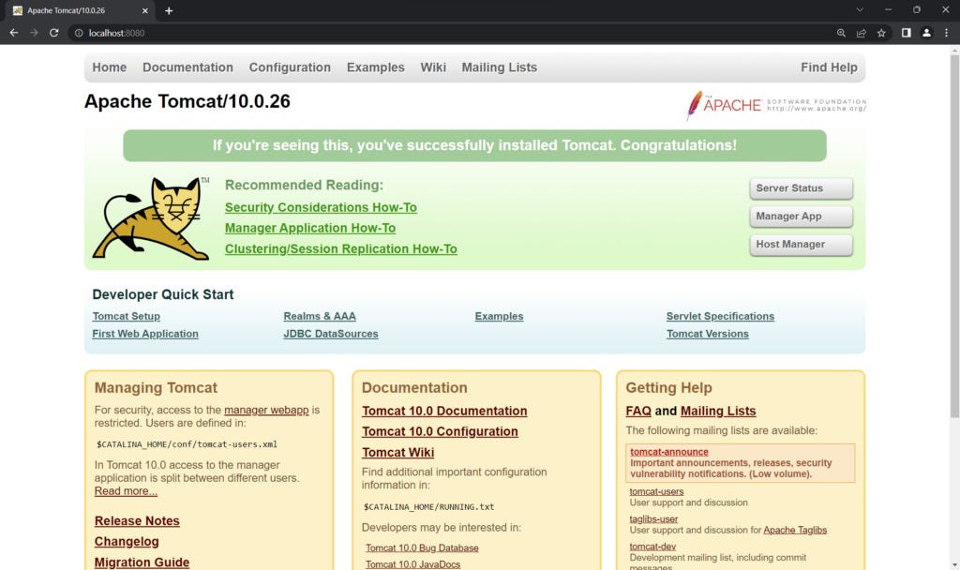Open Examples in the navigation bar
The width and height of the screenshot is (960, 570).
pyautogui.click(x=376, y=67)
